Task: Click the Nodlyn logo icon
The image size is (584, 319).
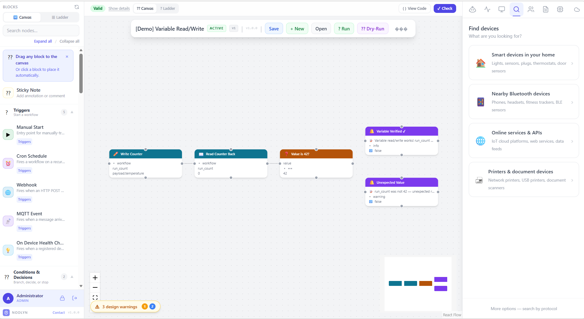Action: [x=6, y=313]
